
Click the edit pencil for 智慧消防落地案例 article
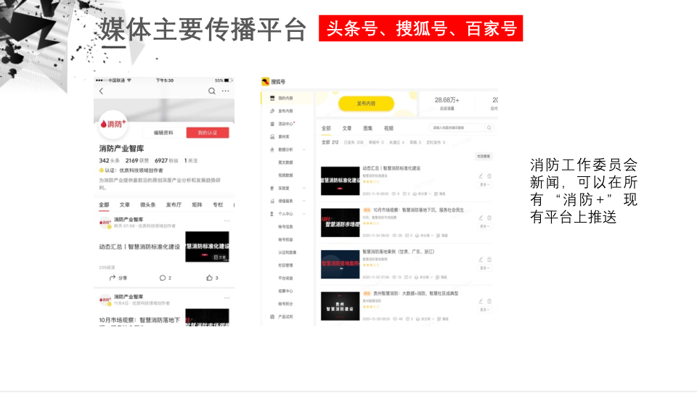pyautogui.click(x=481, y=260)
